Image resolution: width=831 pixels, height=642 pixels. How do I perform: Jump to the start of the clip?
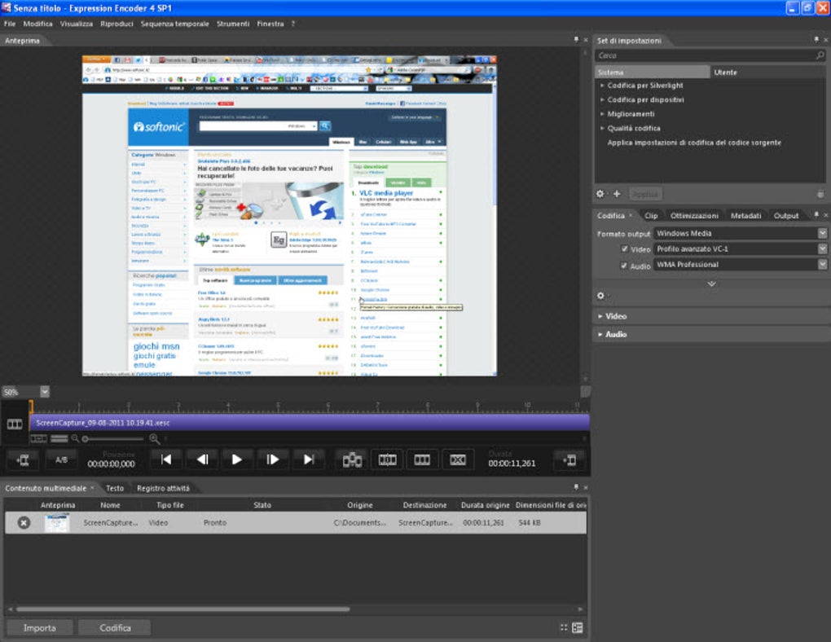click(166, 460)
